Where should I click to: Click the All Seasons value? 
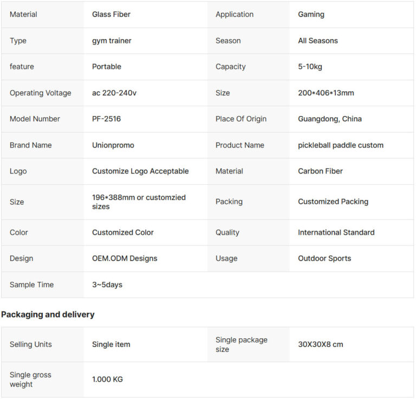point(318,41)
